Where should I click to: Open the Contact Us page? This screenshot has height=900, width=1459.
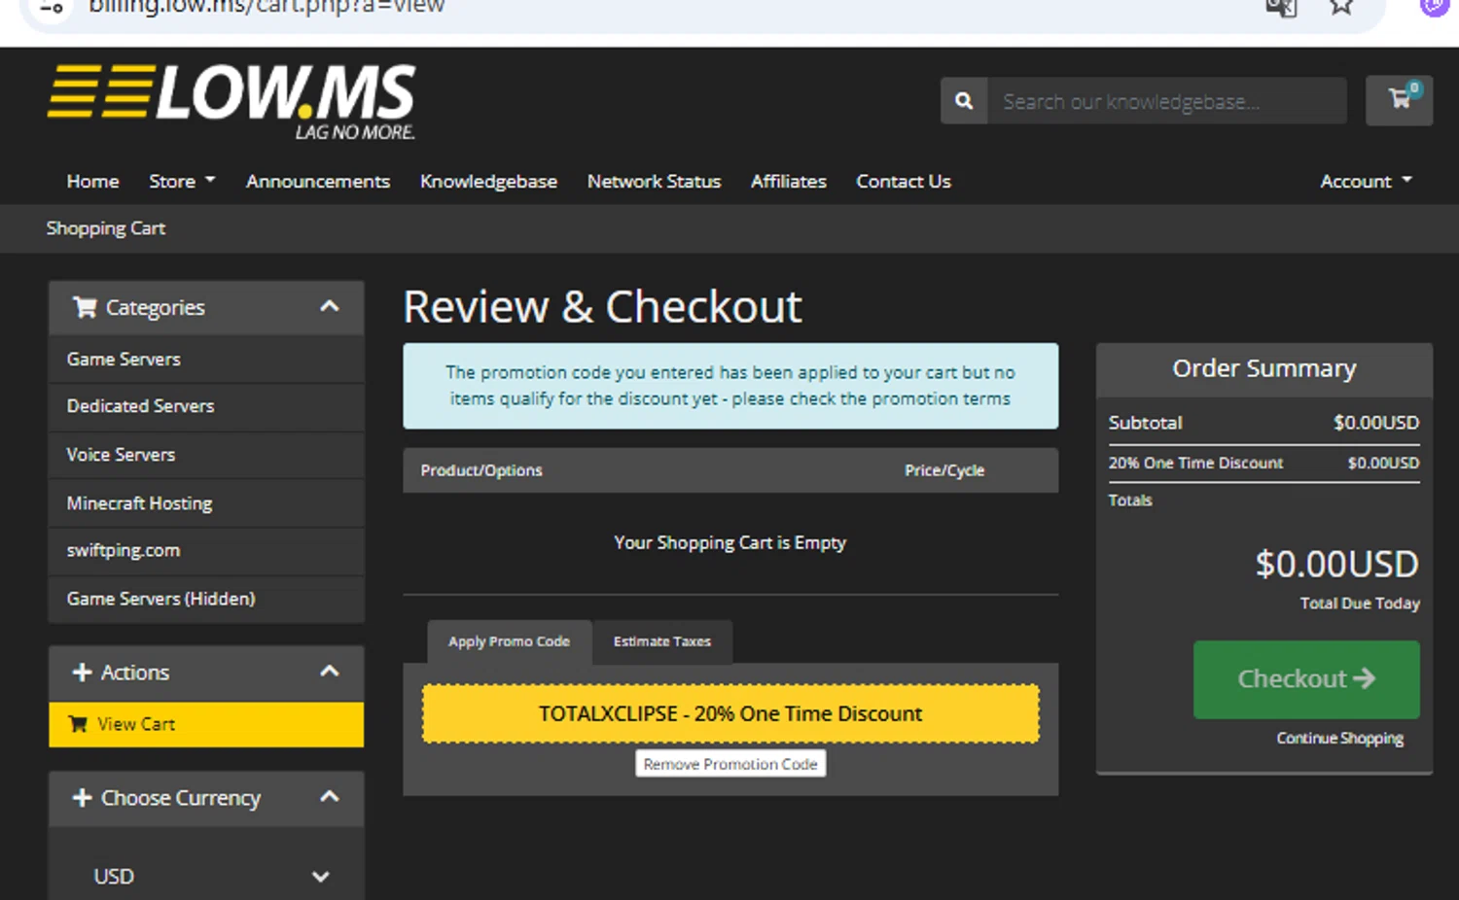(x=904, y=182)
